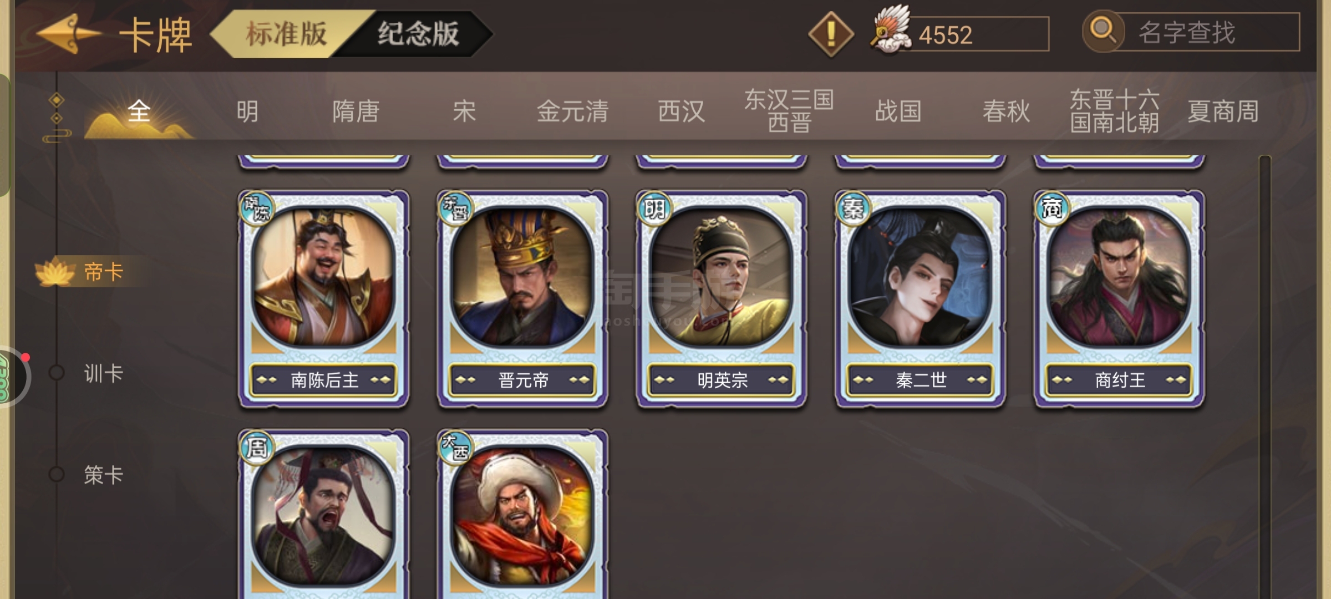This screenshot has width=1331, height=599.
Task: Tap the 秦 dynasty badge icon
Action: click(x=853, y=209)
